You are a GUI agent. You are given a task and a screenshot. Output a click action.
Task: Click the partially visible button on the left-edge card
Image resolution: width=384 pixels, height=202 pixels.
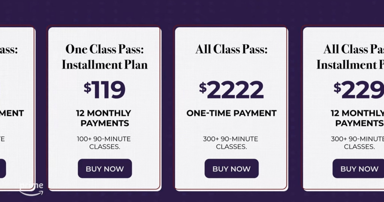pos(3,168)
